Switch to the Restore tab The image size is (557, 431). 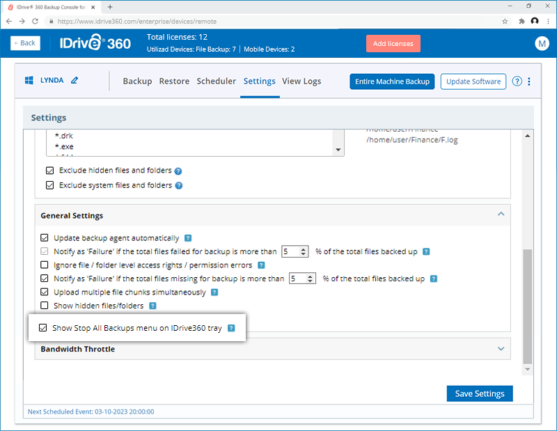click(x=174, y=81)
